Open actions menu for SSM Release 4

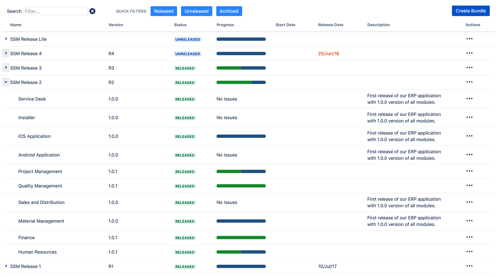tap(469, 53)
